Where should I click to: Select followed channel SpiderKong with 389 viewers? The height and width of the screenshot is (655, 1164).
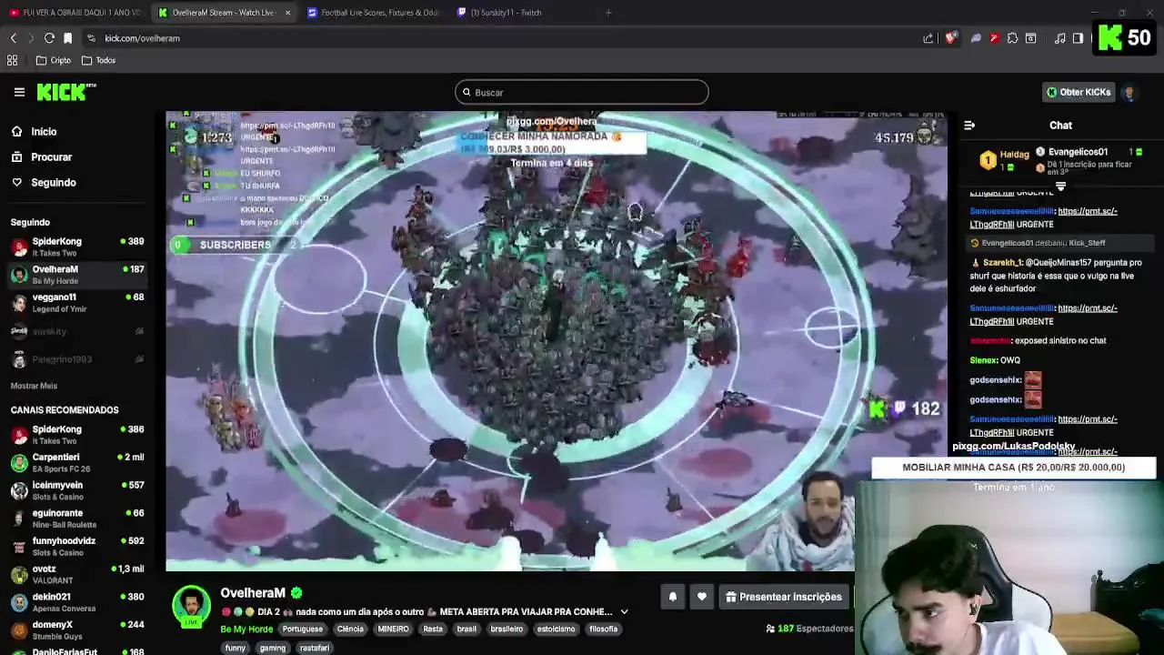77,247
